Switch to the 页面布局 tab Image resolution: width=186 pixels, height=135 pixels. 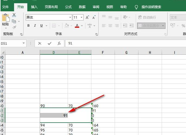pos(51,7)
